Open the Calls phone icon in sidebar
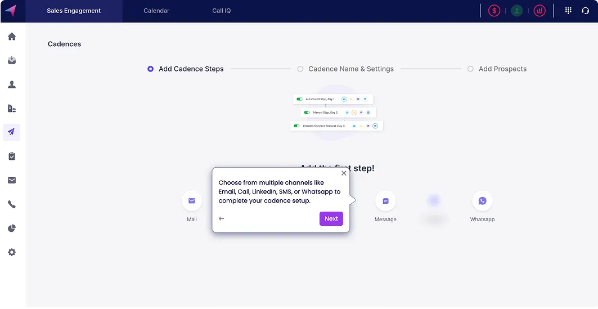The width and height of the screenshot is (598, 309). (12, 204)
